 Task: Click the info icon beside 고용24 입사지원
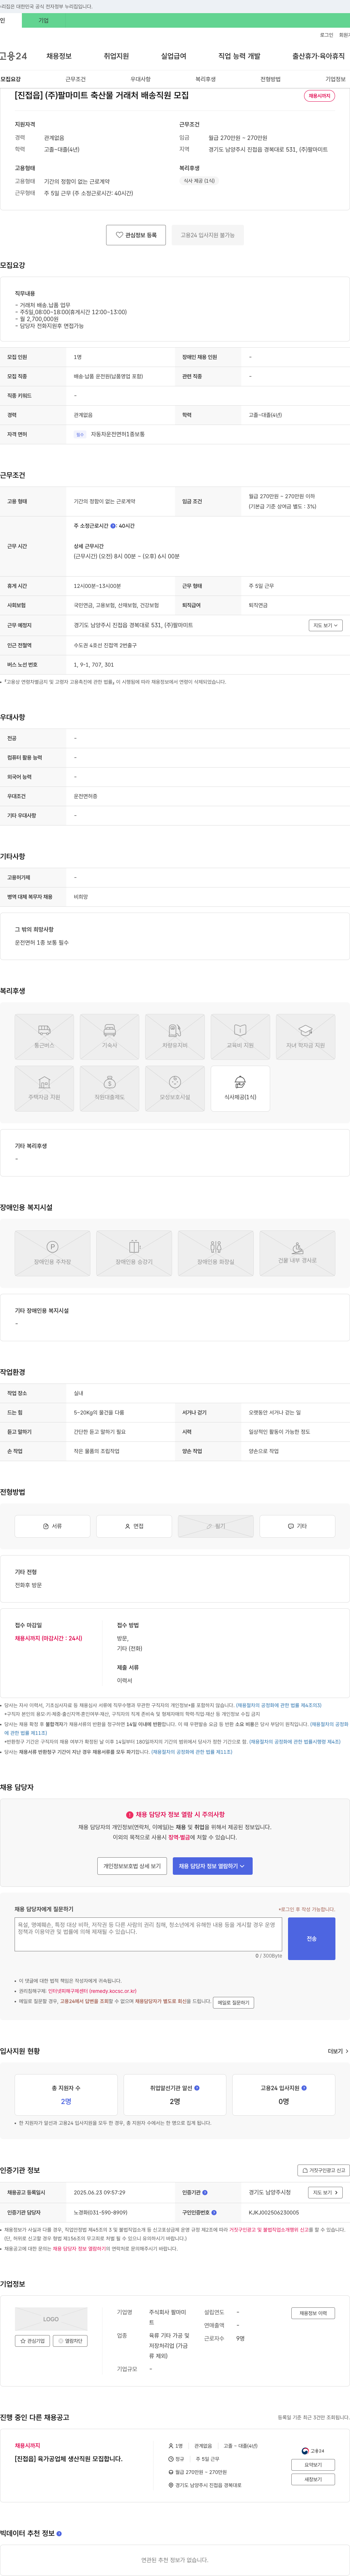pyautogui.click(x=304, y=2088)
